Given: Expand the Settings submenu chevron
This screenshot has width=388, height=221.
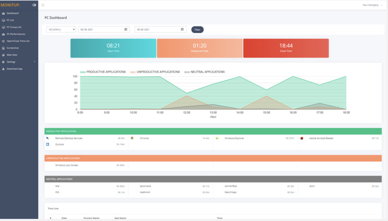Looking at the screenshot, I should point(34,62).
